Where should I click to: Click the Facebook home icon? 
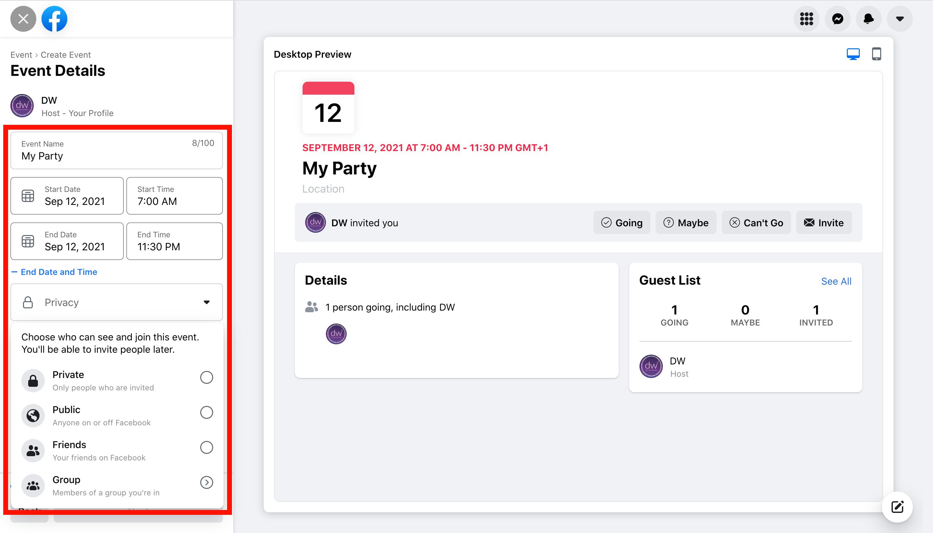coord(54,18)
